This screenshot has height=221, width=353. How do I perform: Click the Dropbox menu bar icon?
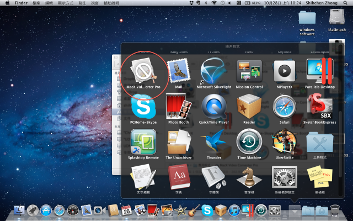click(x=191, y=3)
